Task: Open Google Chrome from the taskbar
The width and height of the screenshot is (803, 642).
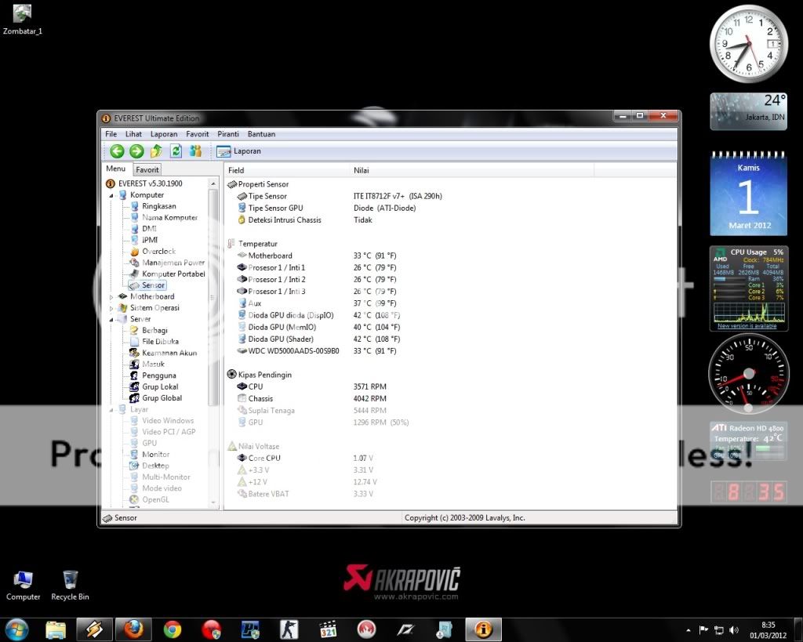Action: 172,629
